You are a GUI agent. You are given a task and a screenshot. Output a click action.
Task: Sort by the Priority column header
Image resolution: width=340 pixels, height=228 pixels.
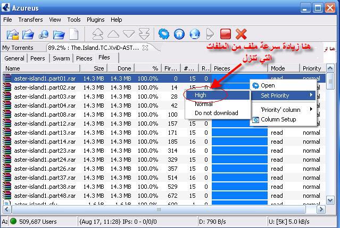[313, 68]
